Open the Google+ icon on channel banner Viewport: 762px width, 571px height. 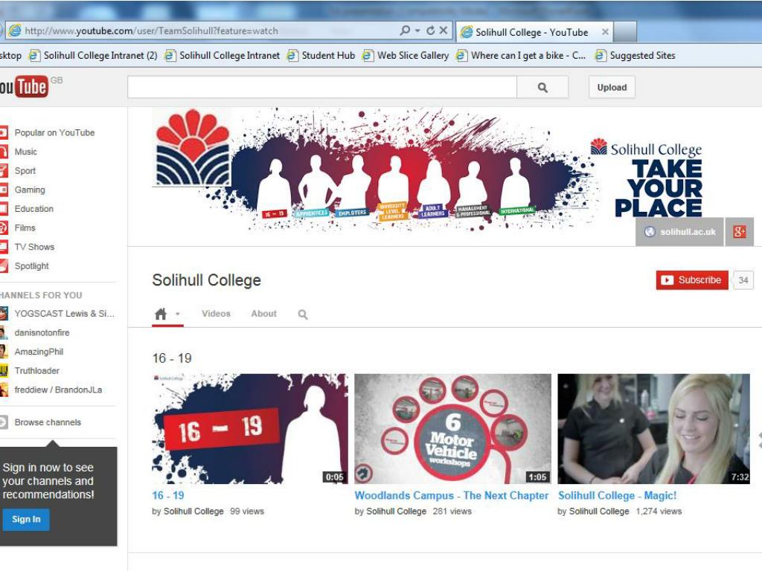739,232
